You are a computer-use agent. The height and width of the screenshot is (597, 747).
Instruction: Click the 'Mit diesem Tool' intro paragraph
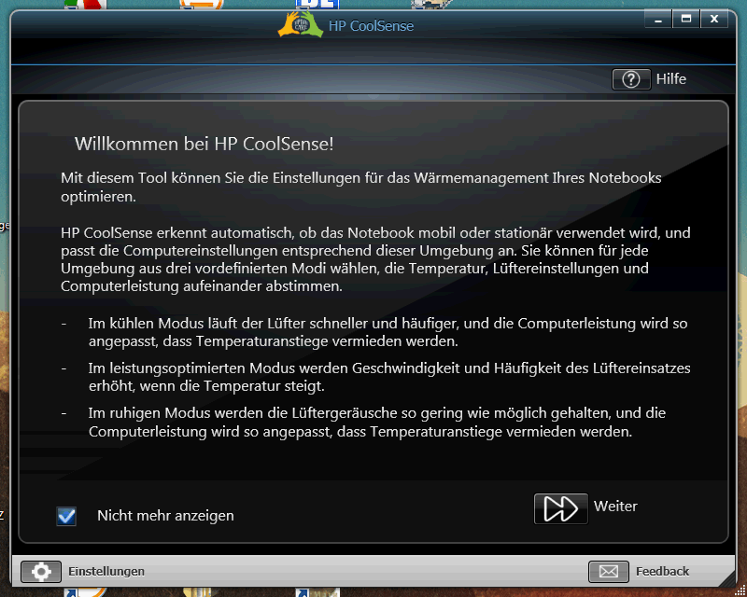click(360, 187)
